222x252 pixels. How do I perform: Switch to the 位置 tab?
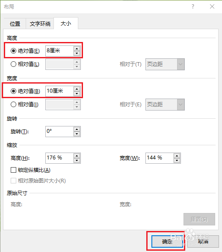tap(15, 24)
